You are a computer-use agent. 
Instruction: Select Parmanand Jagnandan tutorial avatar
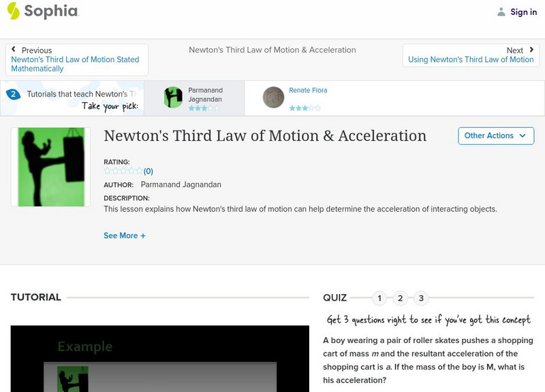(x=173, y=97)
